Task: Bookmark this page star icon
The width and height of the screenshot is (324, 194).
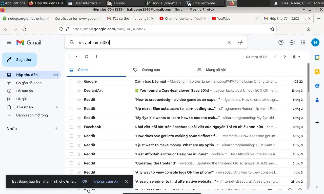Action: click(272, 29)
